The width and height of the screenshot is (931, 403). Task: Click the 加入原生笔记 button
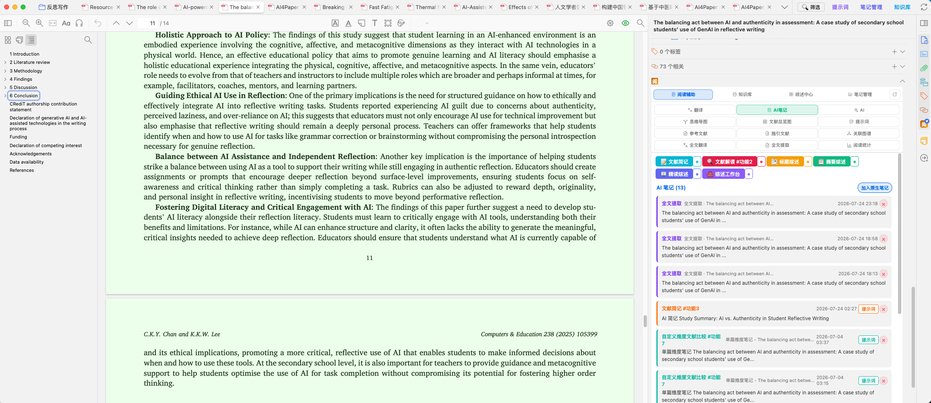(x=875, y=188)
